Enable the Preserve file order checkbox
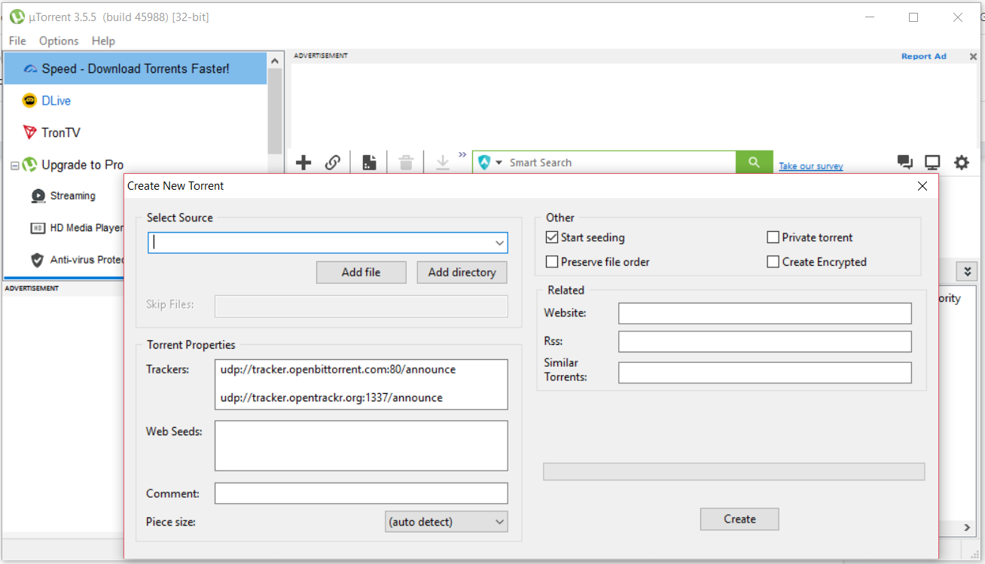Screen dimensions: 985x564 click(x=552, y=262)
